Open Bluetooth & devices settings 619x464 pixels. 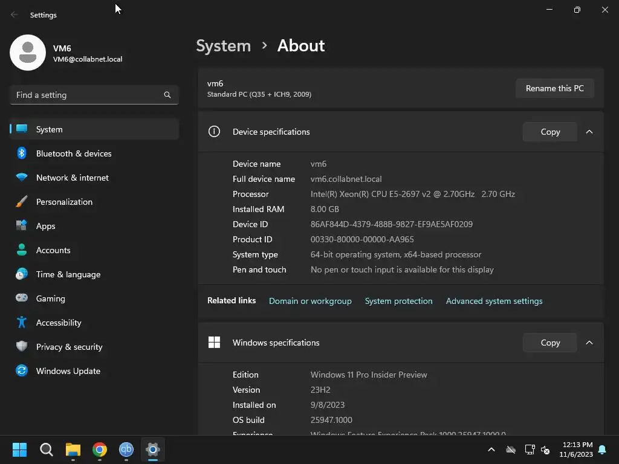click(x=94, y=153)
